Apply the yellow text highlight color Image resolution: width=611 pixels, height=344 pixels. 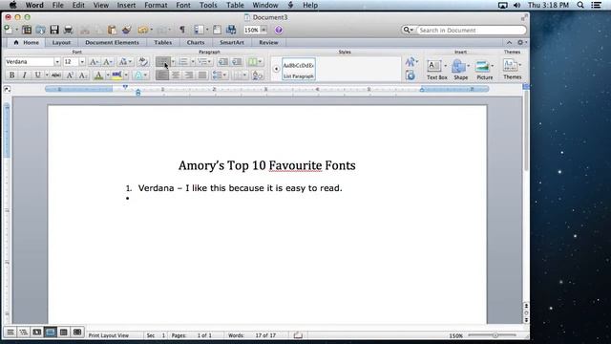click(116, 75)
